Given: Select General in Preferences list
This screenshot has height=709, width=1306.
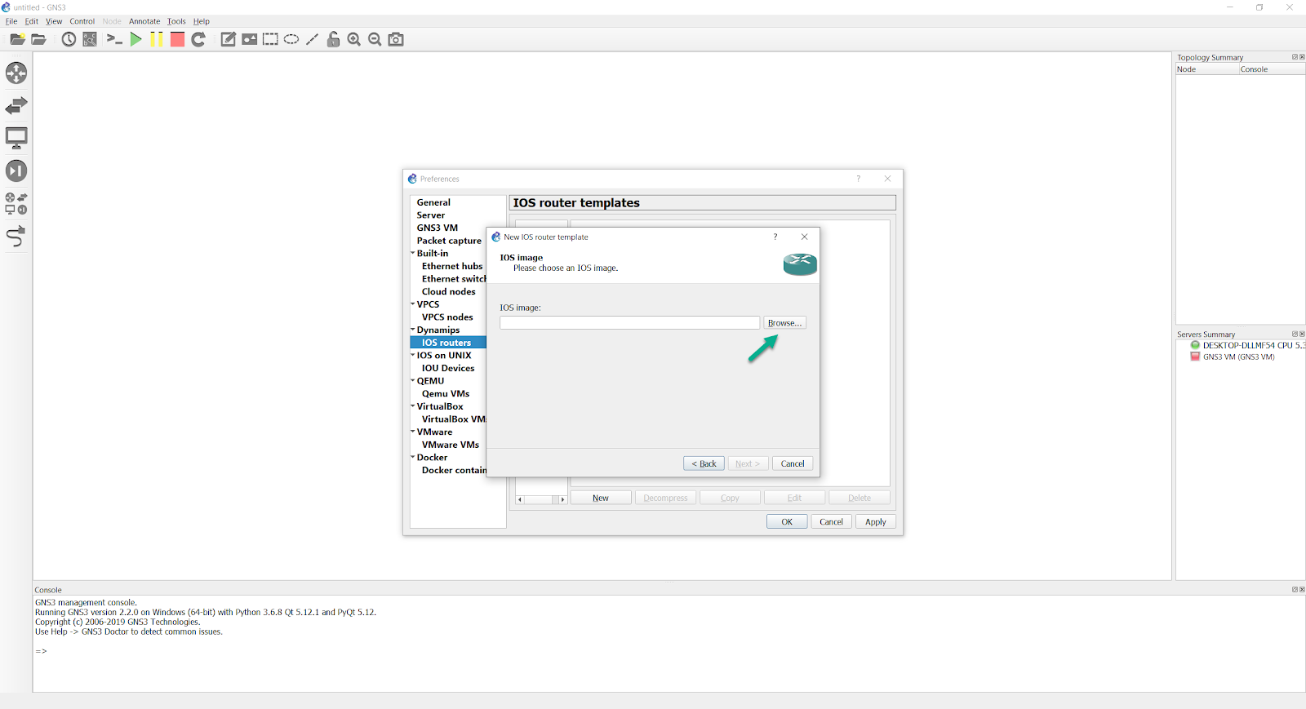Looking at the screenshot, I should coord(433,202).
